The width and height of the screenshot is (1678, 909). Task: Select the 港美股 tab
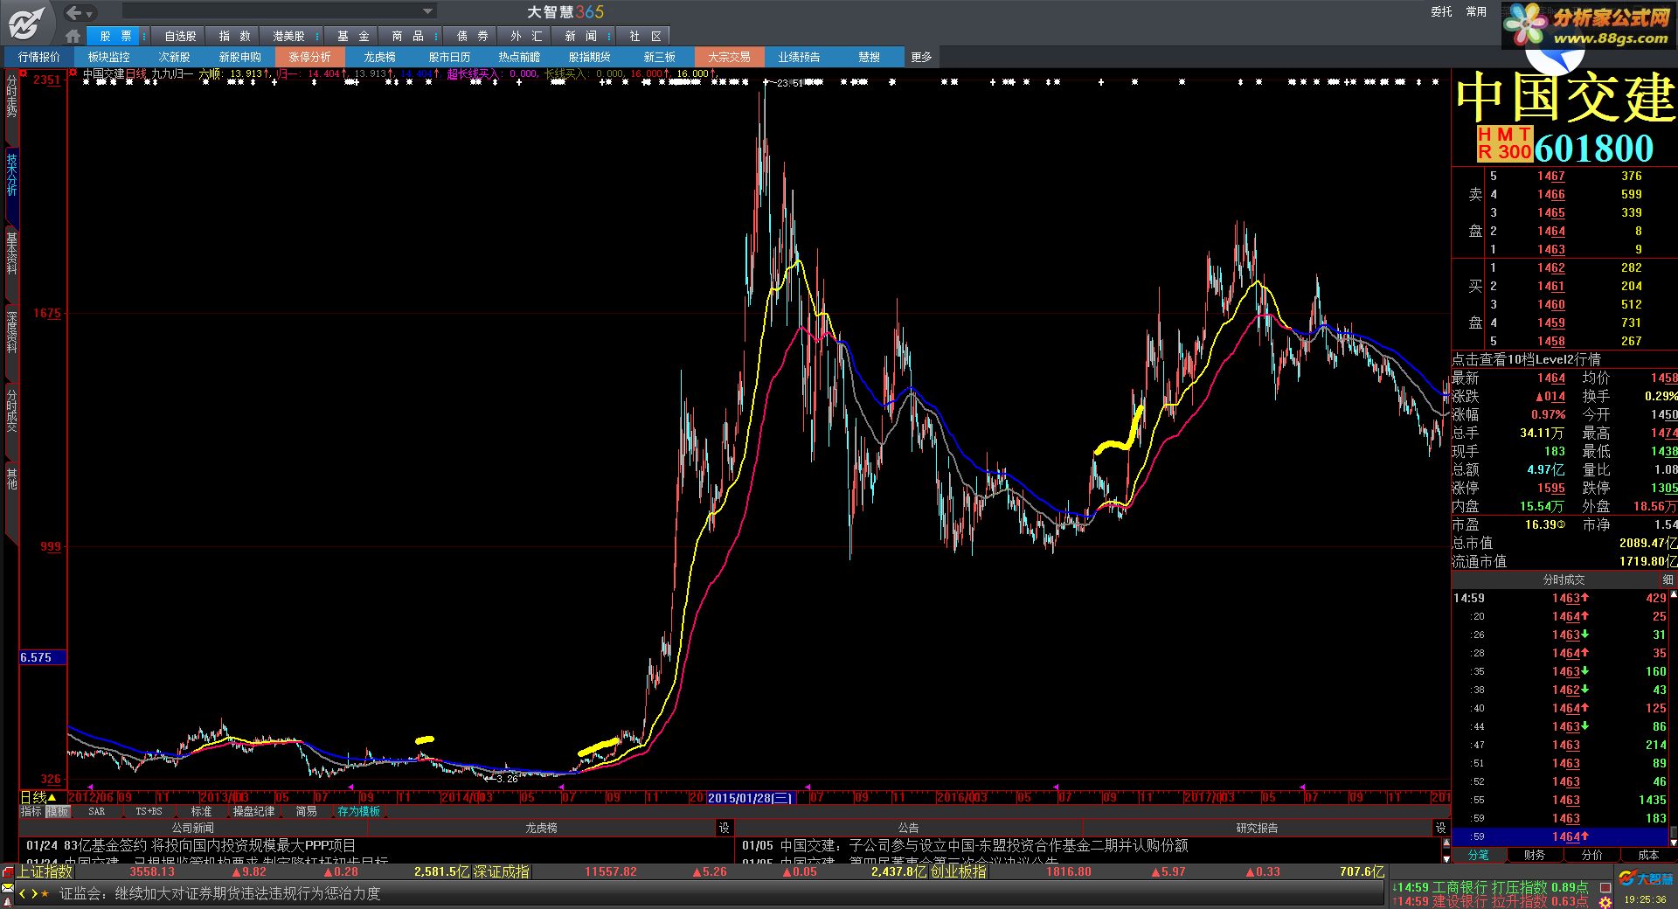coord(288,36)
